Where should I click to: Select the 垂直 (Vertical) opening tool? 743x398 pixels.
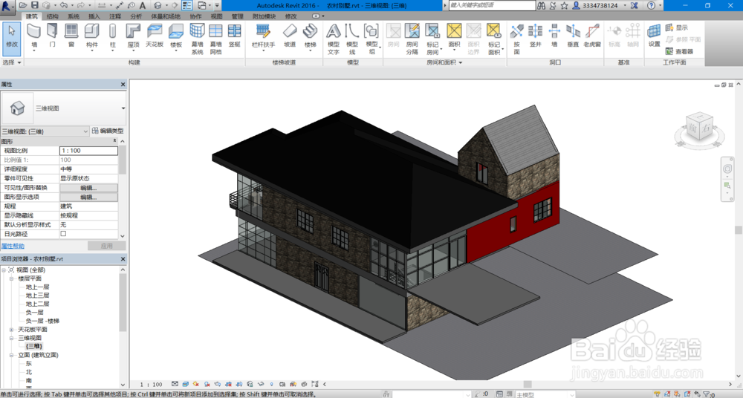pos(573,36)
